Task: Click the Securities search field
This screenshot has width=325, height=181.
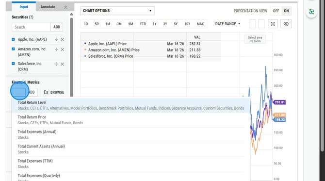Action: click(x=32, y=27)
